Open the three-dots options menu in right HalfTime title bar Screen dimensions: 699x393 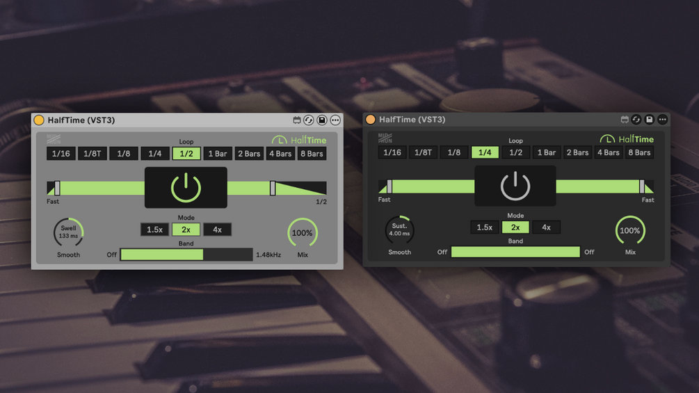click(x=662, y=120)
